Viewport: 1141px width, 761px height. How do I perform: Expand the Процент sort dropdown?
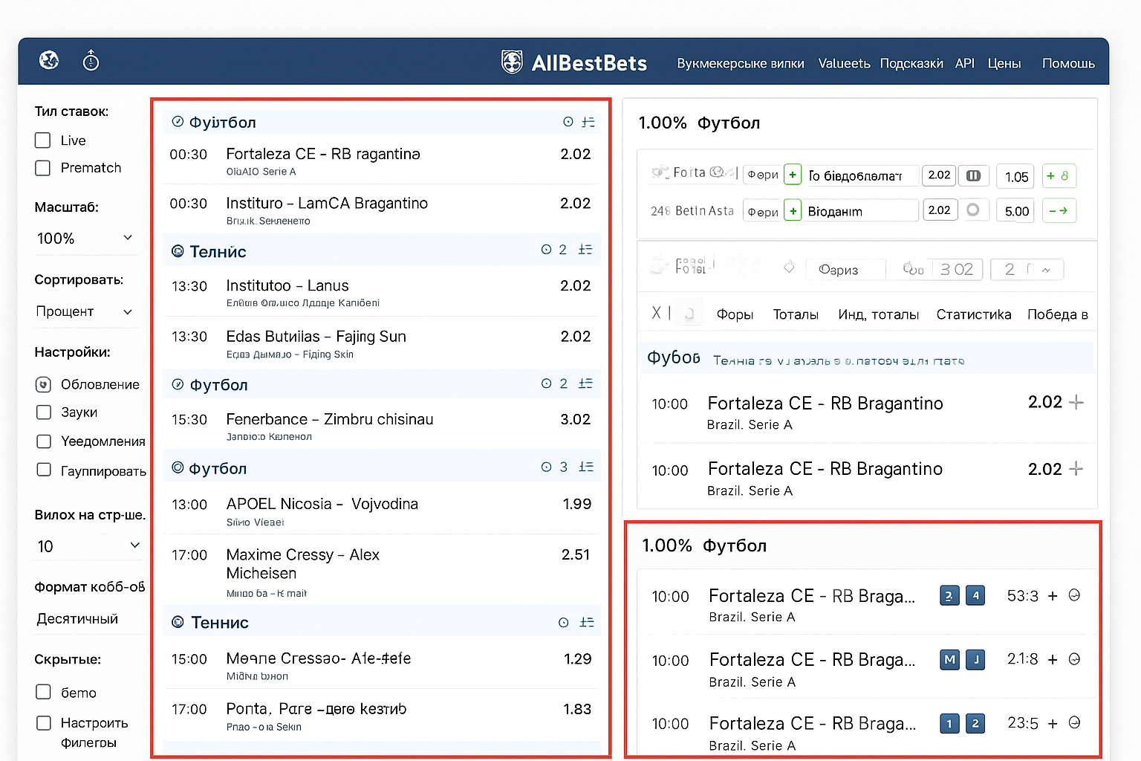[x=85, y=311]
